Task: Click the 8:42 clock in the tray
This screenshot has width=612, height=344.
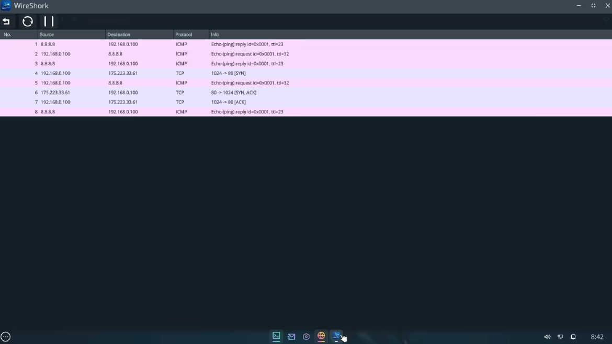Action: [x=597, y=337]
